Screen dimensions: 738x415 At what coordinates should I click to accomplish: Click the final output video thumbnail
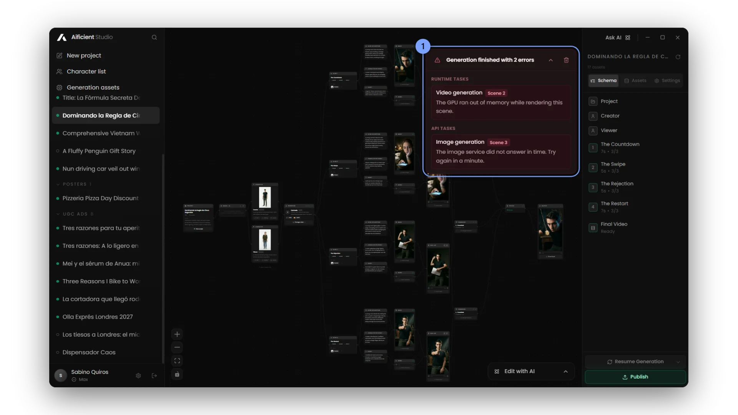(x=551, y=230)
